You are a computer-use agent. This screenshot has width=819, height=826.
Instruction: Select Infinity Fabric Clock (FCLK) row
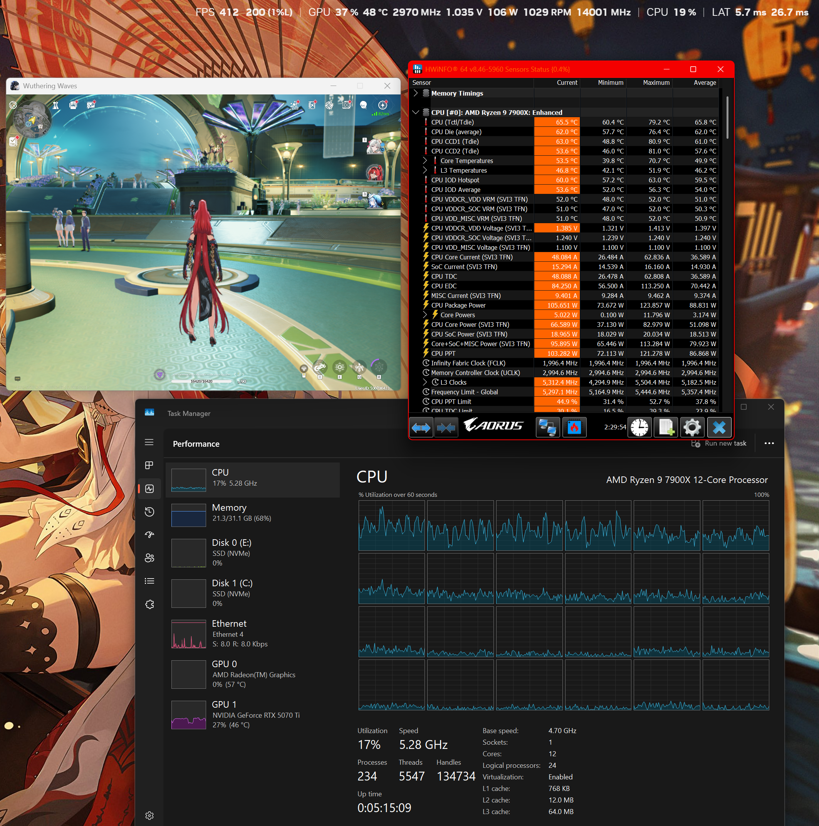tap(564, 363)
